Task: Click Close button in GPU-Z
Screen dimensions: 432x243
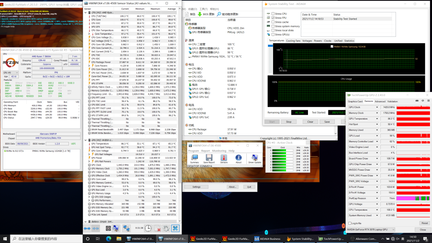Action: tap(423, 229)
